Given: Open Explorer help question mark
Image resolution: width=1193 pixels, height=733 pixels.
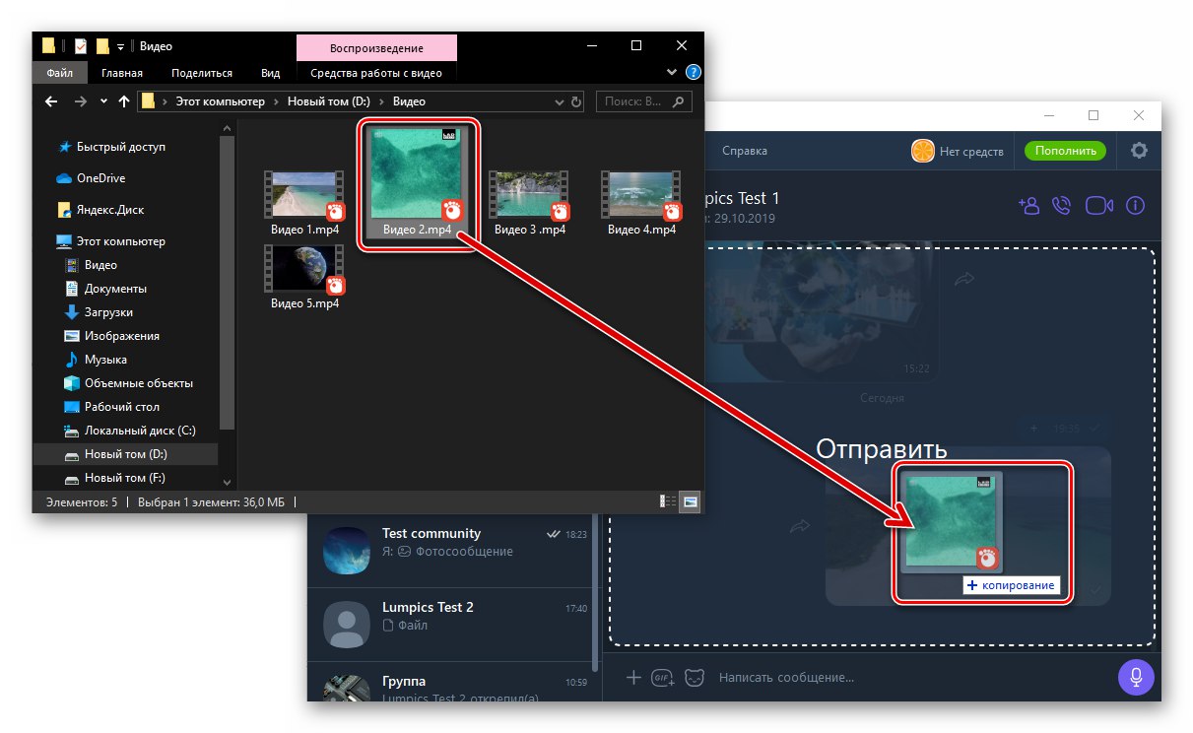Looking at the screenshot, I should [693, 72].
